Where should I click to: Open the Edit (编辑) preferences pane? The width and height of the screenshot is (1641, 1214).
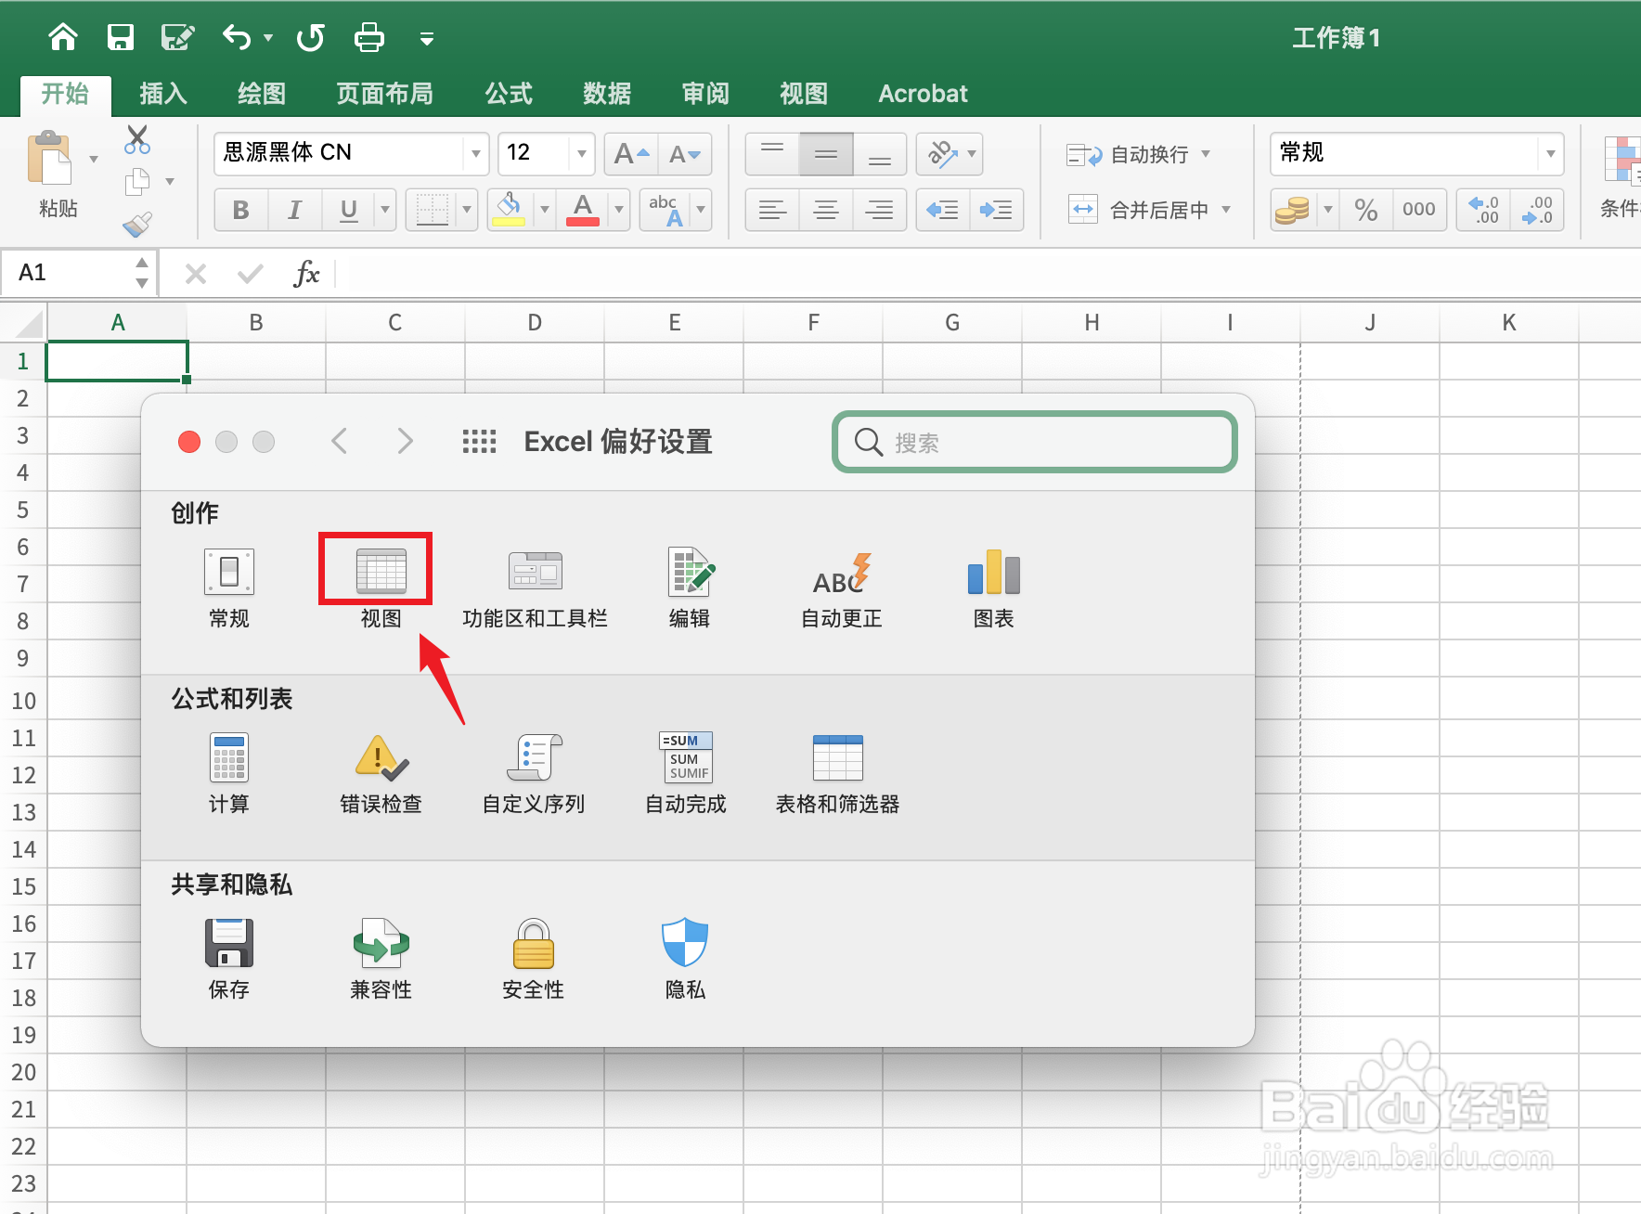(690, 588)
